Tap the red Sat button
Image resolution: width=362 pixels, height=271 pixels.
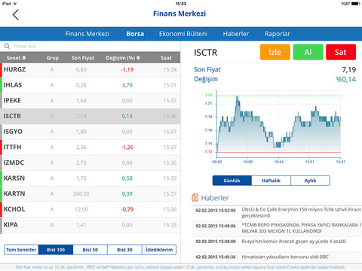341,52
